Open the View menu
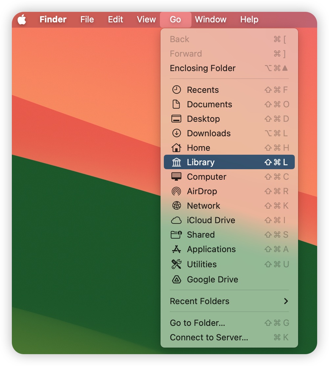Viewport: 329px width, 366px height. tap(146, 19)
